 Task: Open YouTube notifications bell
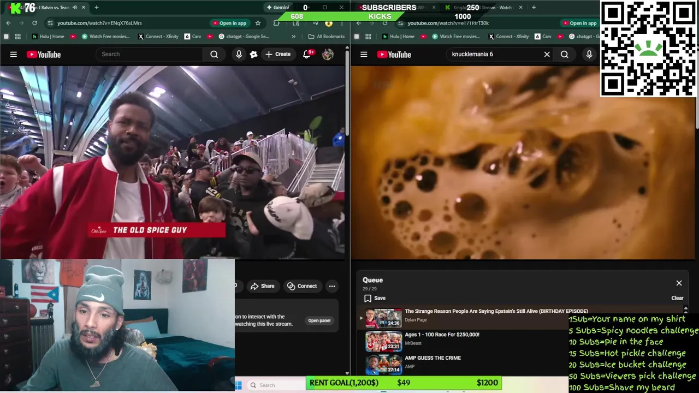click(307, 54)
